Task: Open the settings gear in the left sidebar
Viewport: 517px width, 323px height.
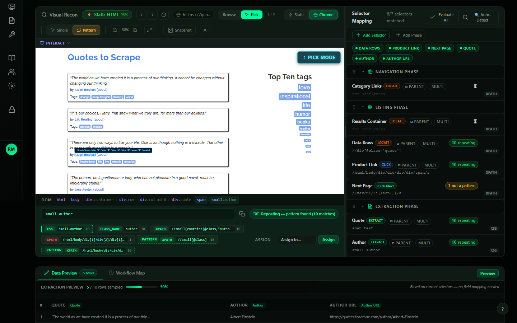Action: 12,86
